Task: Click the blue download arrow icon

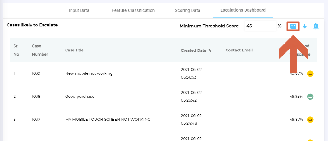Action: click(x=305, y=26)
